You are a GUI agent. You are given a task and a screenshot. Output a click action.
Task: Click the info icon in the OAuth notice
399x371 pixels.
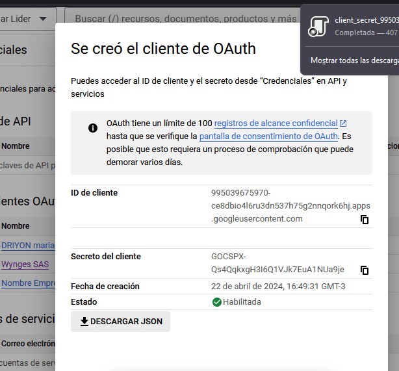(x=93, y=128)
